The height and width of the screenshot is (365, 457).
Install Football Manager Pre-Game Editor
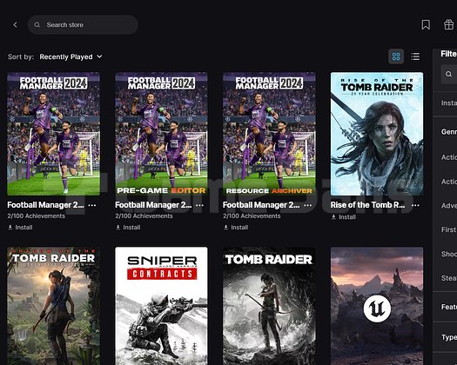point(128,228)
